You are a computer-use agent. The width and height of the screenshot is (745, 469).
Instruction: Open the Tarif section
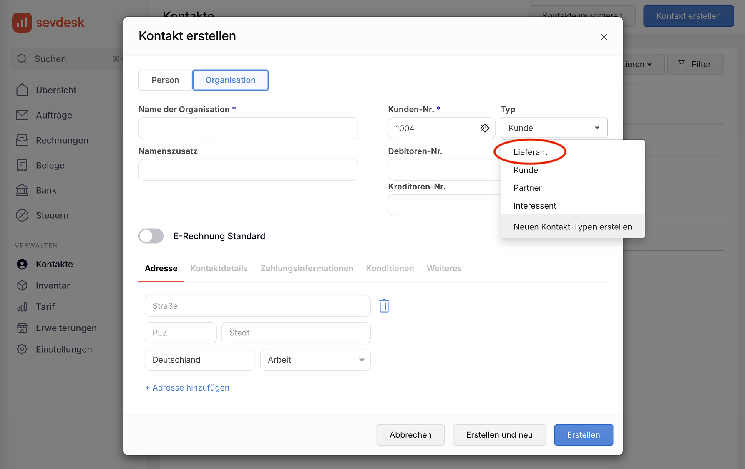point(45,307)
